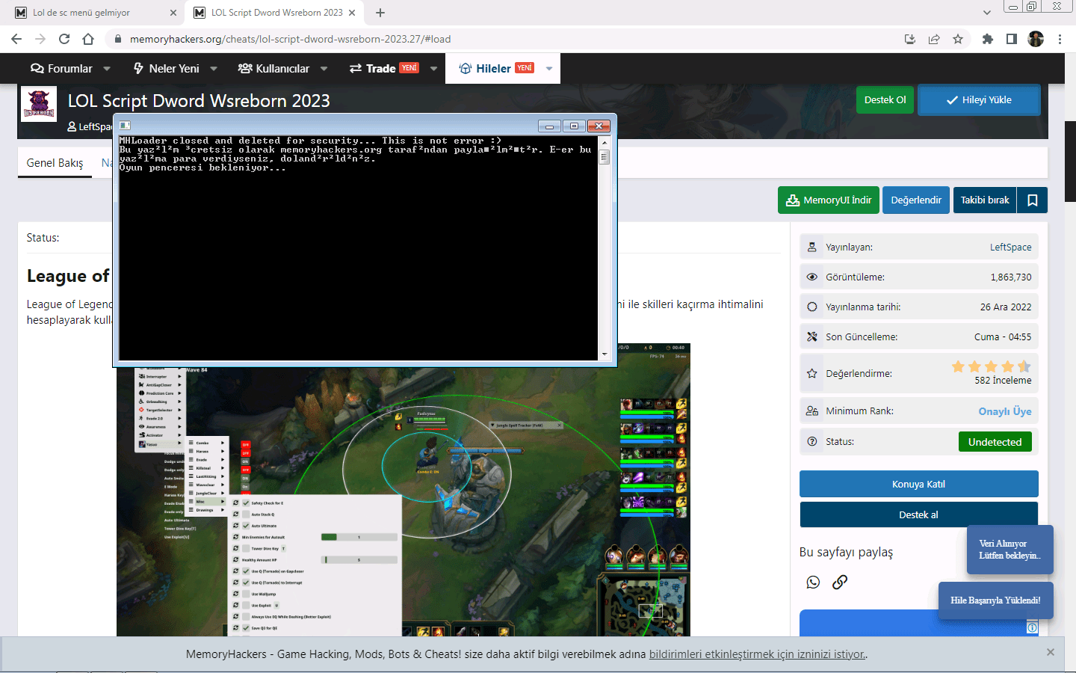Click the Destek Ol button
The width and height of the screenshot is (1076, 673).
tap(885, 99)
